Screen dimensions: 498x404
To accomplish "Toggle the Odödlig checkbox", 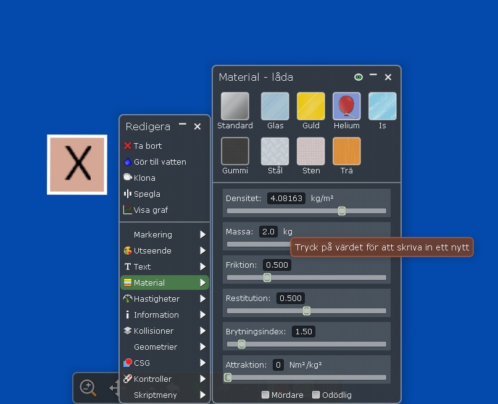I will [316, 395].
